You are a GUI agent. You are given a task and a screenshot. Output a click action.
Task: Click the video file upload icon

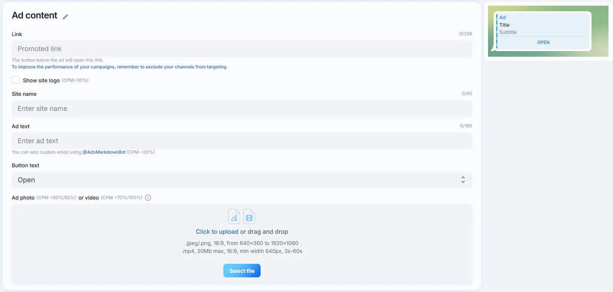(x=249, y=216)
